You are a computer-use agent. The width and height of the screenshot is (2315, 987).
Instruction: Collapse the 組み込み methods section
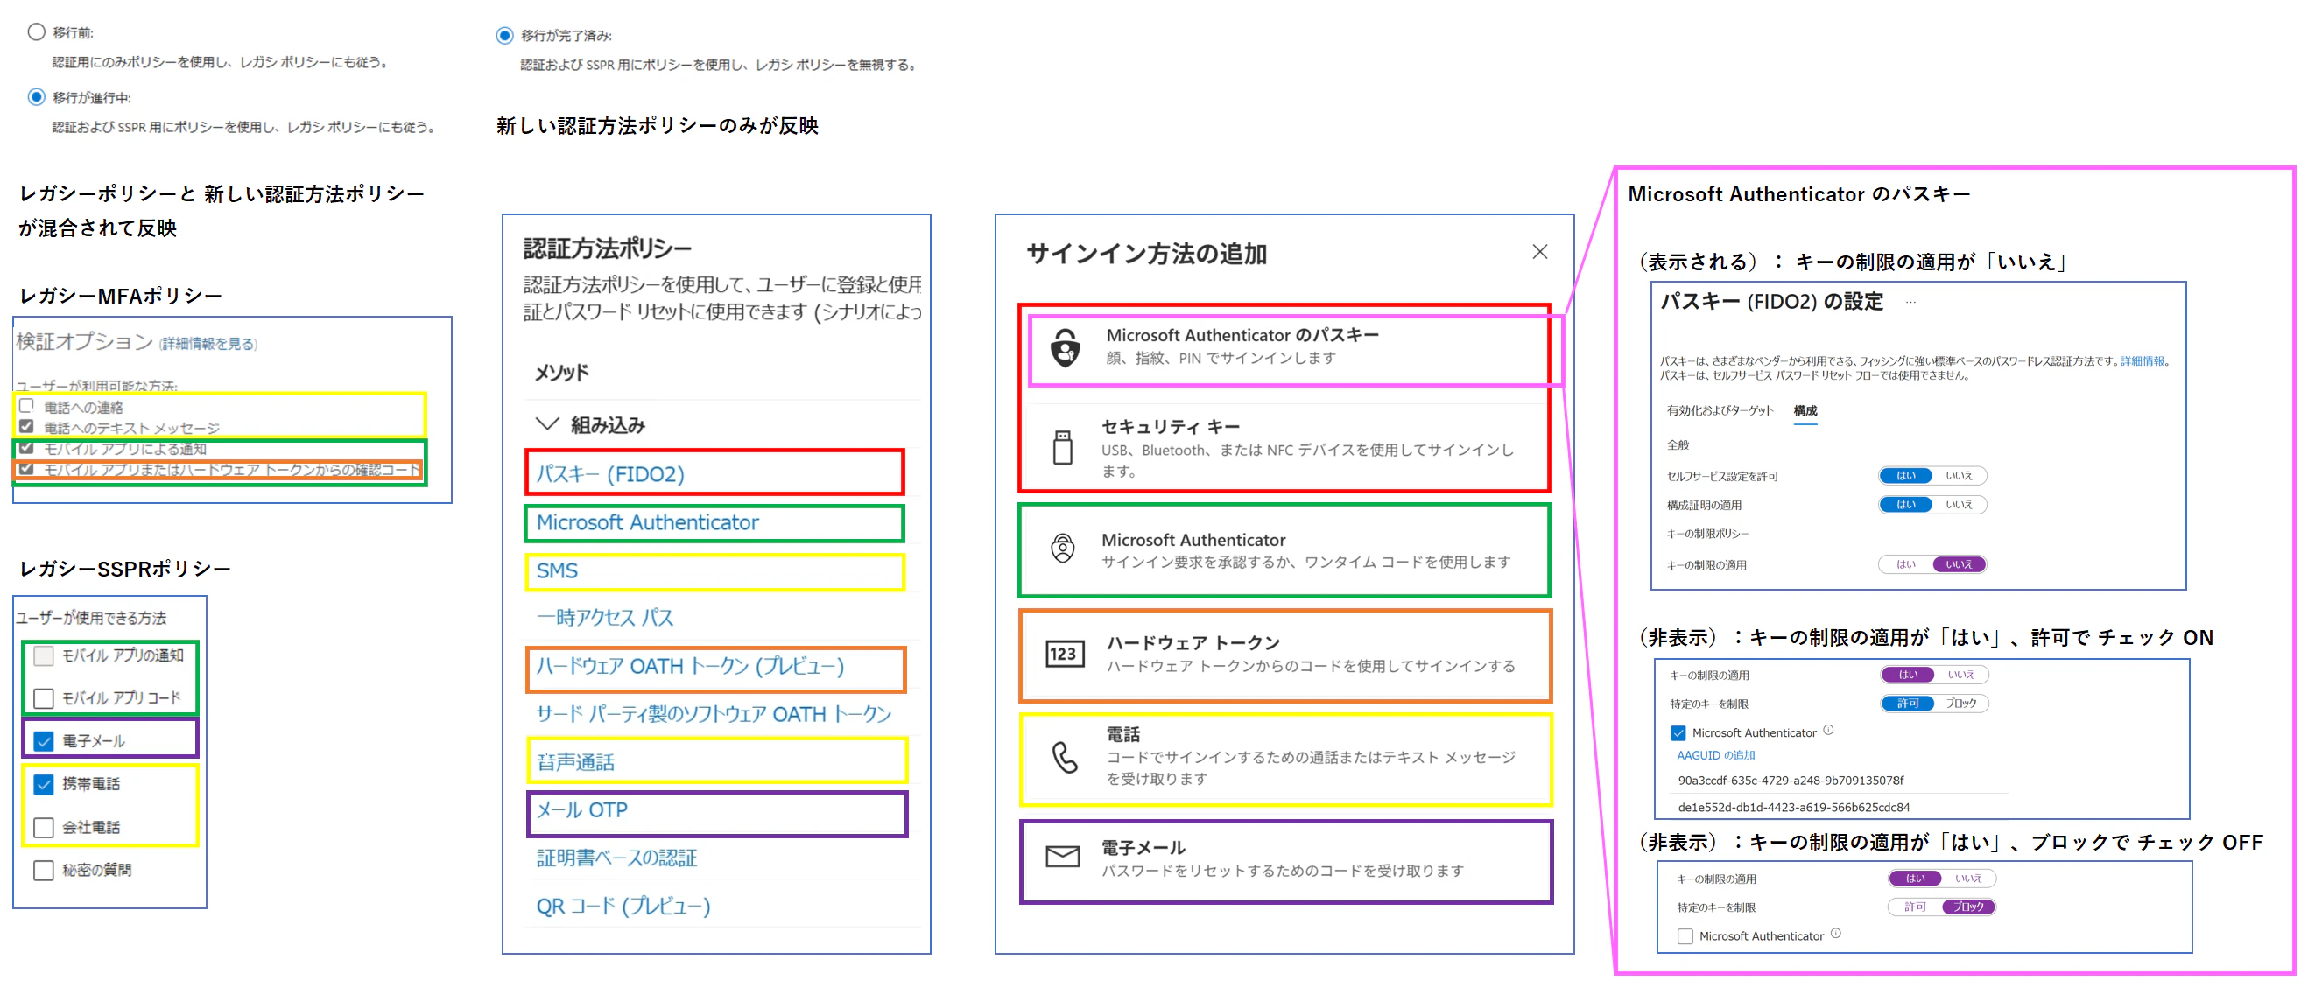(x=546, y=423)
